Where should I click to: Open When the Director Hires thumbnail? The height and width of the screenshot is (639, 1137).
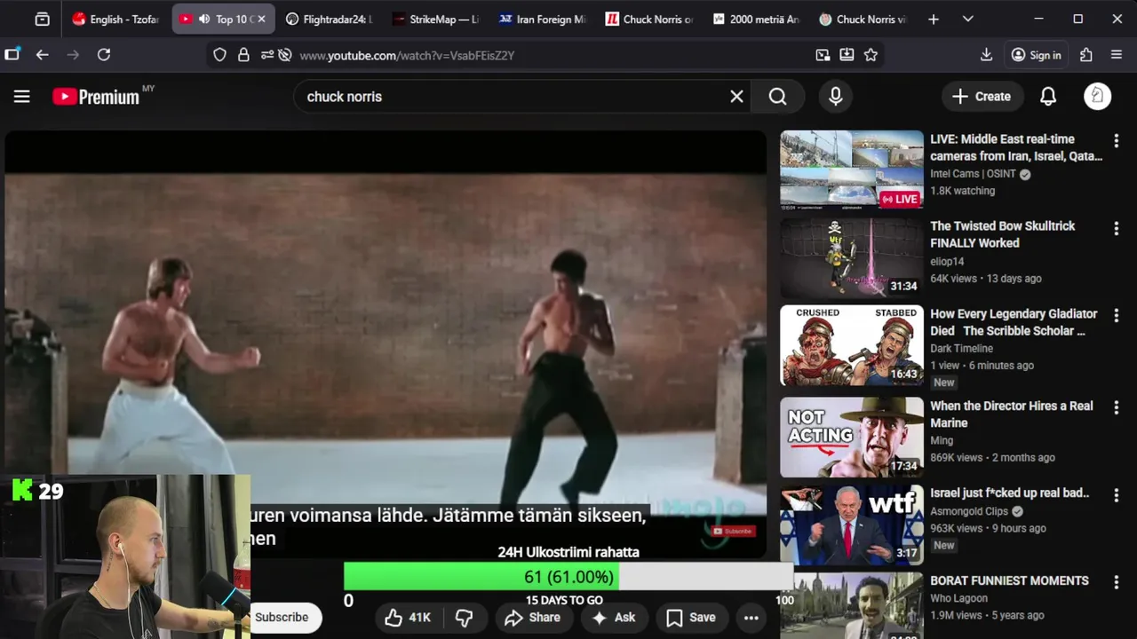pyautogui.click(x=852, y=437)
